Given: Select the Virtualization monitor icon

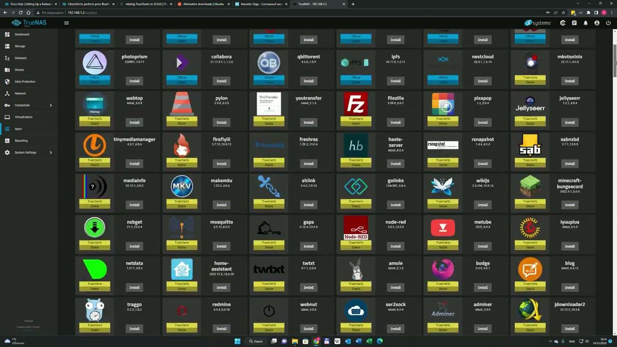Looking at the screenshot, I should point(7,117).
